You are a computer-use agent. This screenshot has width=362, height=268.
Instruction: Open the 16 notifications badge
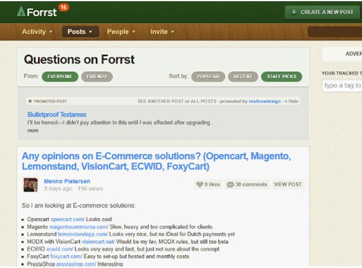pos(64,8)
